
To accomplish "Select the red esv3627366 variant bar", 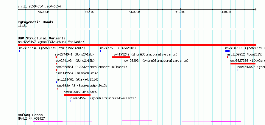I will (243, 64).
